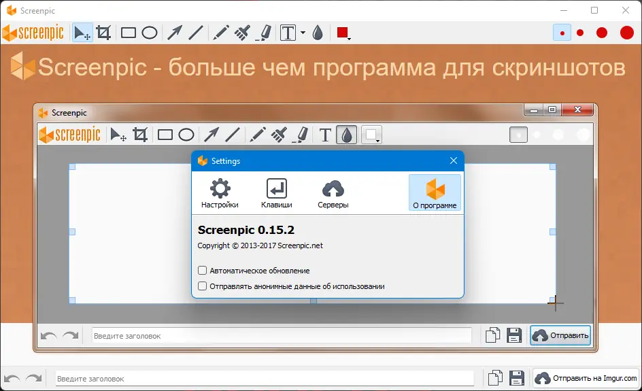Select the move/pointer tool in main toolbar
This screenshot has width=642, height=391.
click(x=82, y=33)
